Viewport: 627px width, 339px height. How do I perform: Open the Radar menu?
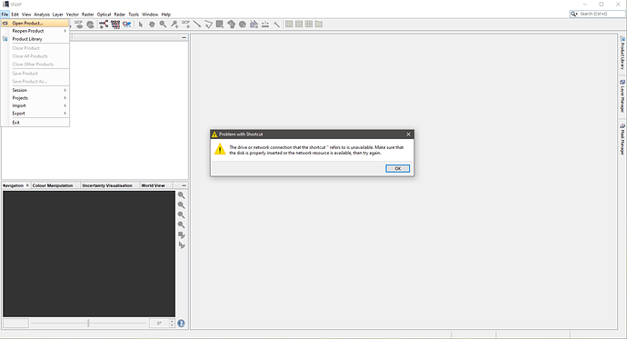[x=120, y=15]
